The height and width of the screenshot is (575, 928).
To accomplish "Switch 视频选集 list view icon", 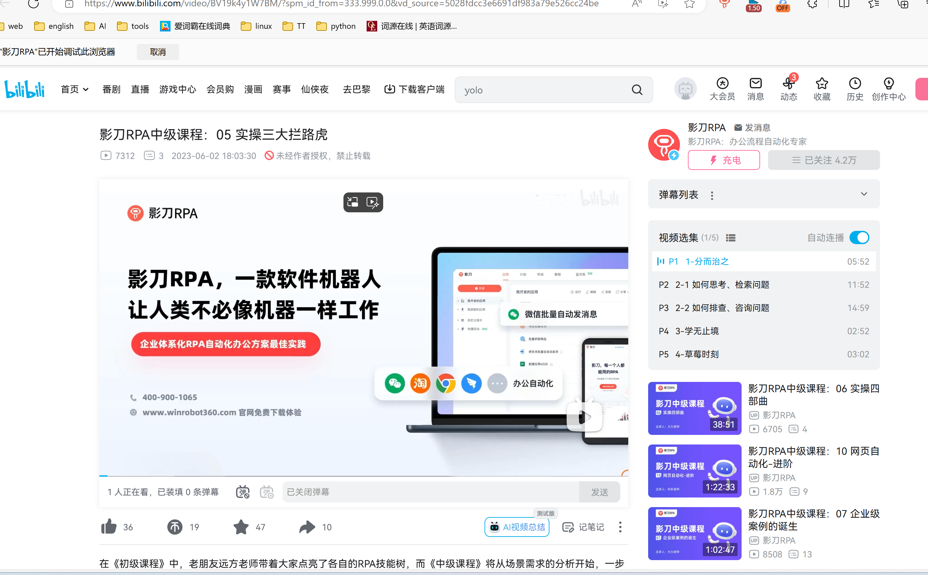I will 730,238.
